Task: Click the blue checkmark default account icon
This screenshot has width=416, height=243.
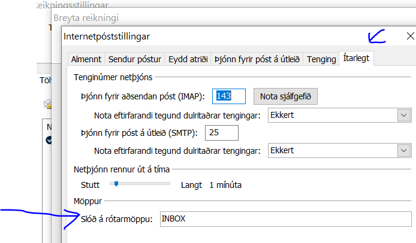Action: (x=49, y=140)
